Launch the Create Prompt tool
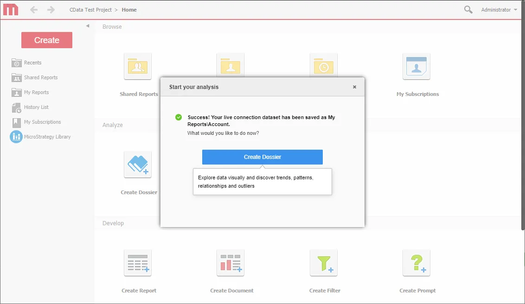The image size is (525, 304). pyautogui.click(x=416, y=263)
